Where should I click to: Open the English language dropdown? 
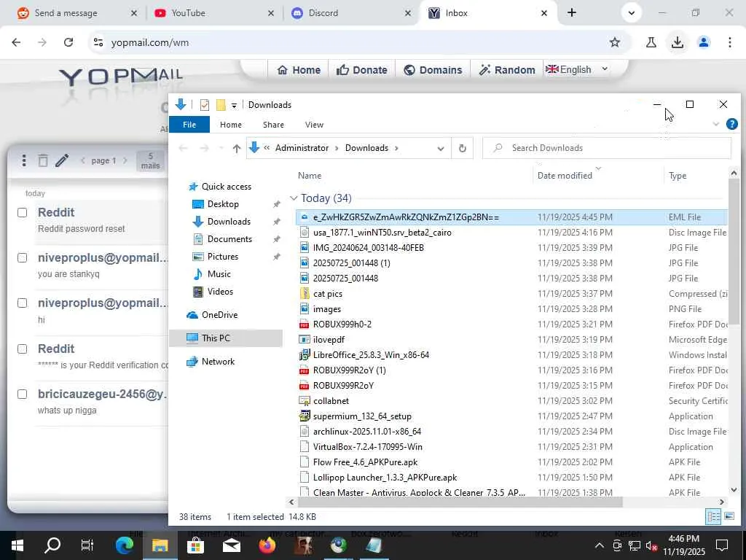[x=577, y=69]
